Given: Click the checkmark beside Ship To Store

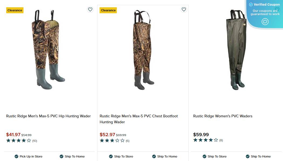Looking at the screenshot, I should [x=111, y=156].
